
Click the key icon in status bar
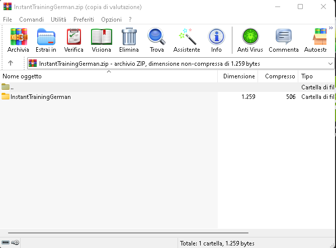coord(15,242)
